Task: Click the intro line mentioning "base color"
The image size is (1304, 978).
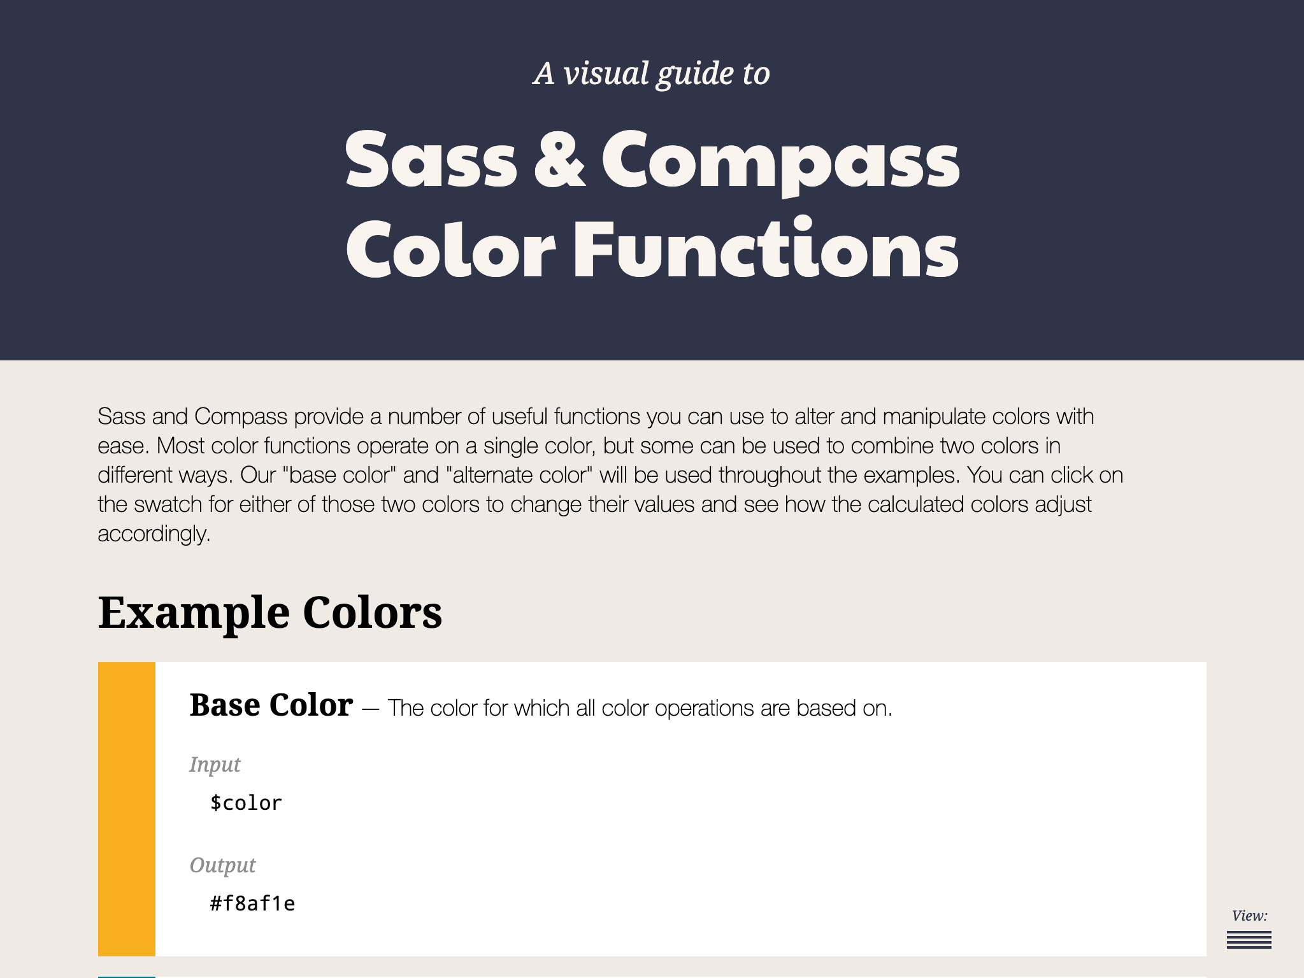Action: pos(610,475)
